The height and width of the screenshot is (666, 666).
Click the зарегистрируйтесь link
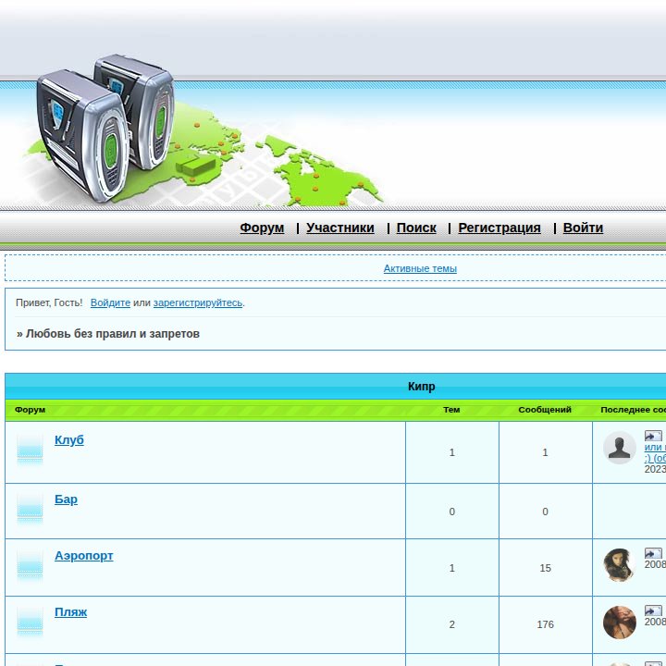[x=198, y=302]
